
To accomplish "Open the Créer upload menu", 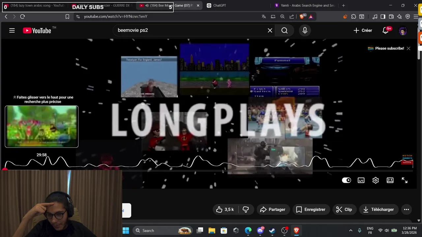I will pyautogui.click(x=363, y=30).
